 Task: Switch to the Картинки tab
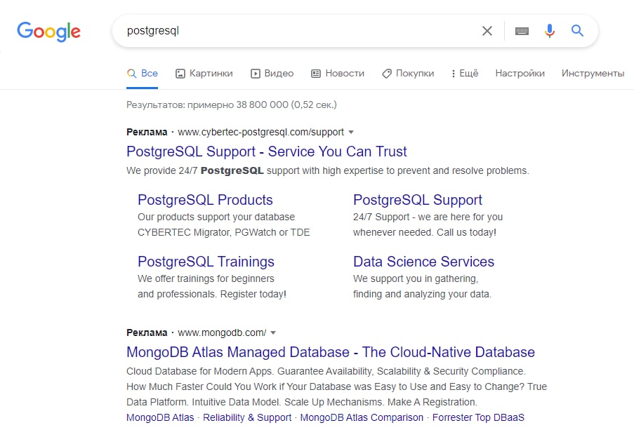pyautogui.click(x=204, y=74)
